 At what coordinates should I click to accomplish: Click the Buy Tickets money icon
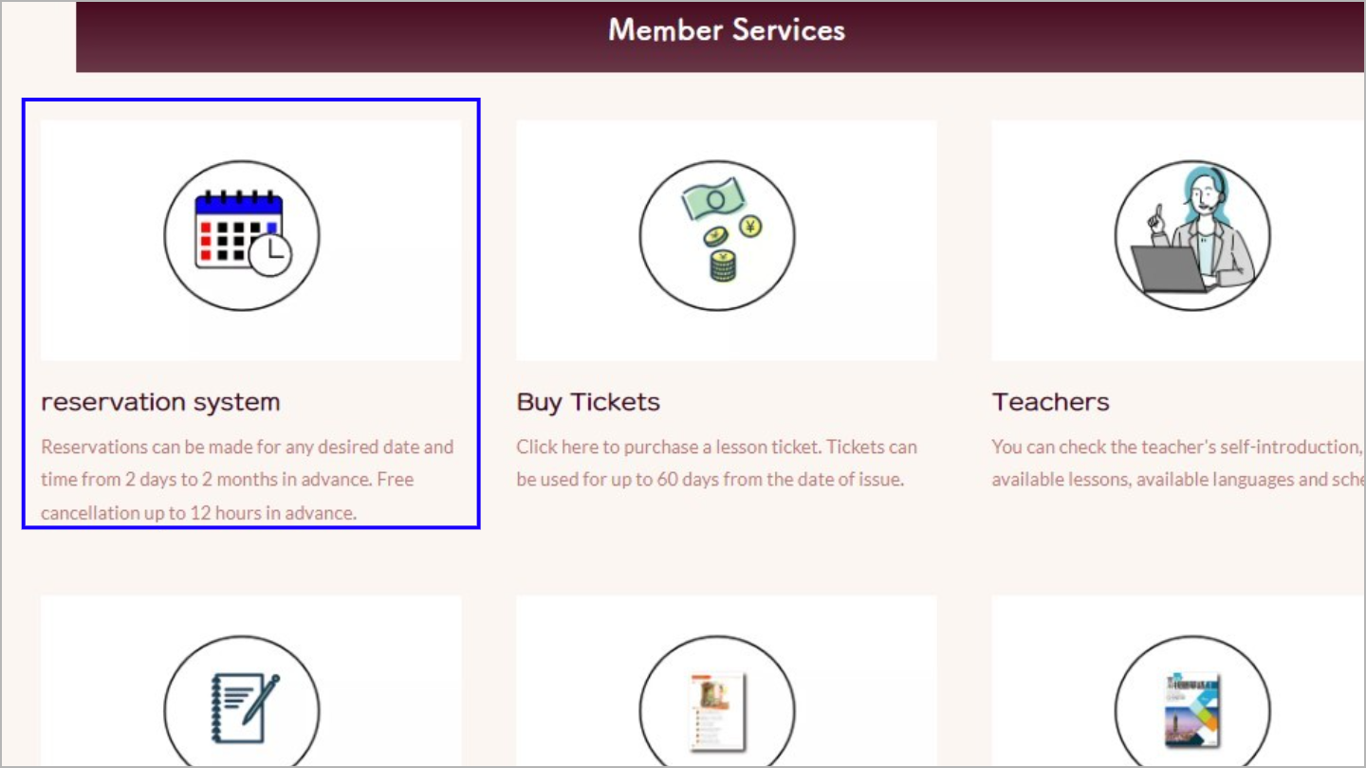click(716, 235)
